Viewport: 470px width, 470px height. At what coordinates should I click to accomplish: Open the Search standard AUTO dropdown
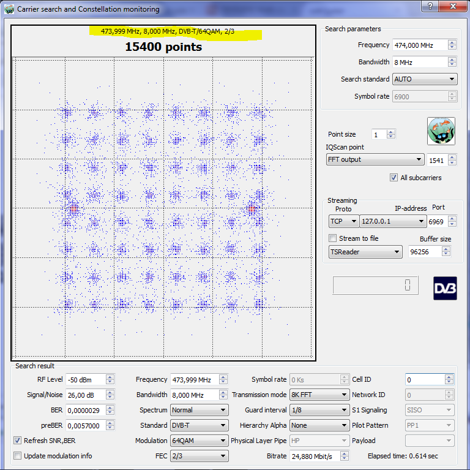[425, 79]
